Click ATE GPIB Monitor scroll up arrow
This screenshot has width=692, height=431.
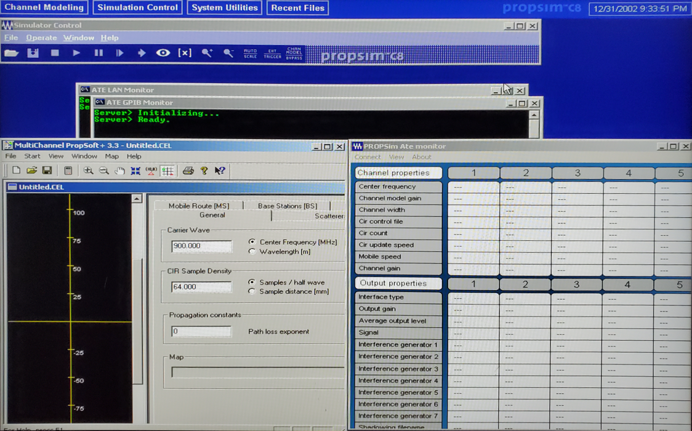[534, 115]
